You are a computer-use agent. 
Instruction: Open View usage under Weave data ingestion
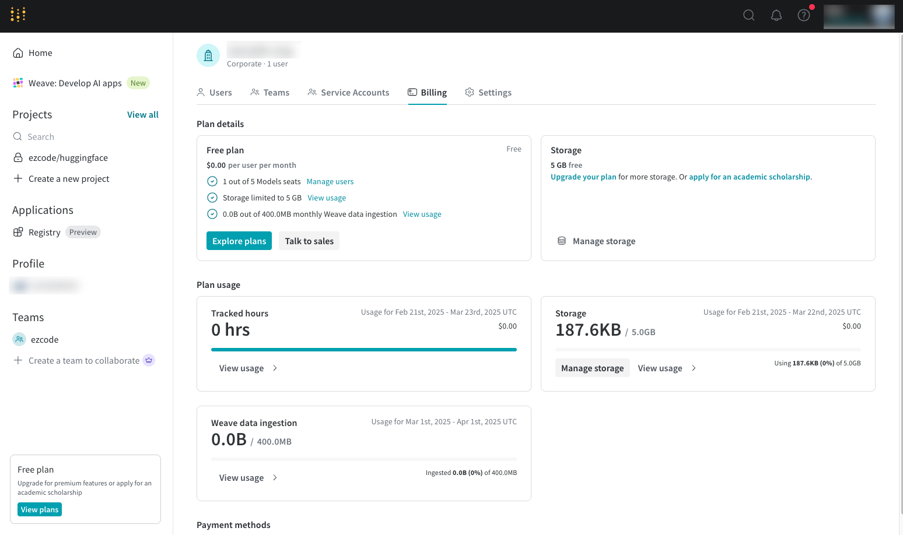tap(242, 478)
